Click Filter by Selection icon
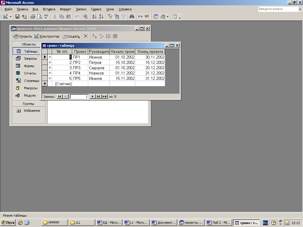This screenshot has width=303, height=227. click(x=110, y=17)
